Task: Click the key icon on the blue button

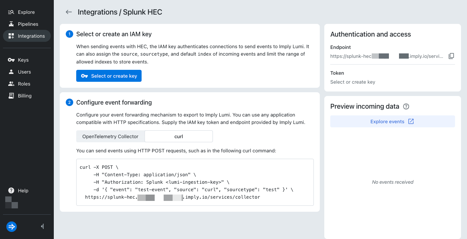Action: 84,76
